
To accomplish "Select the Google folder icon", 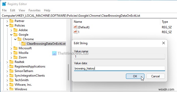I will pos(15,35).
